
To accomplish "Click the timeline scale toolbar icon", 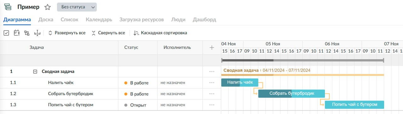I will (x=37, y=33).
